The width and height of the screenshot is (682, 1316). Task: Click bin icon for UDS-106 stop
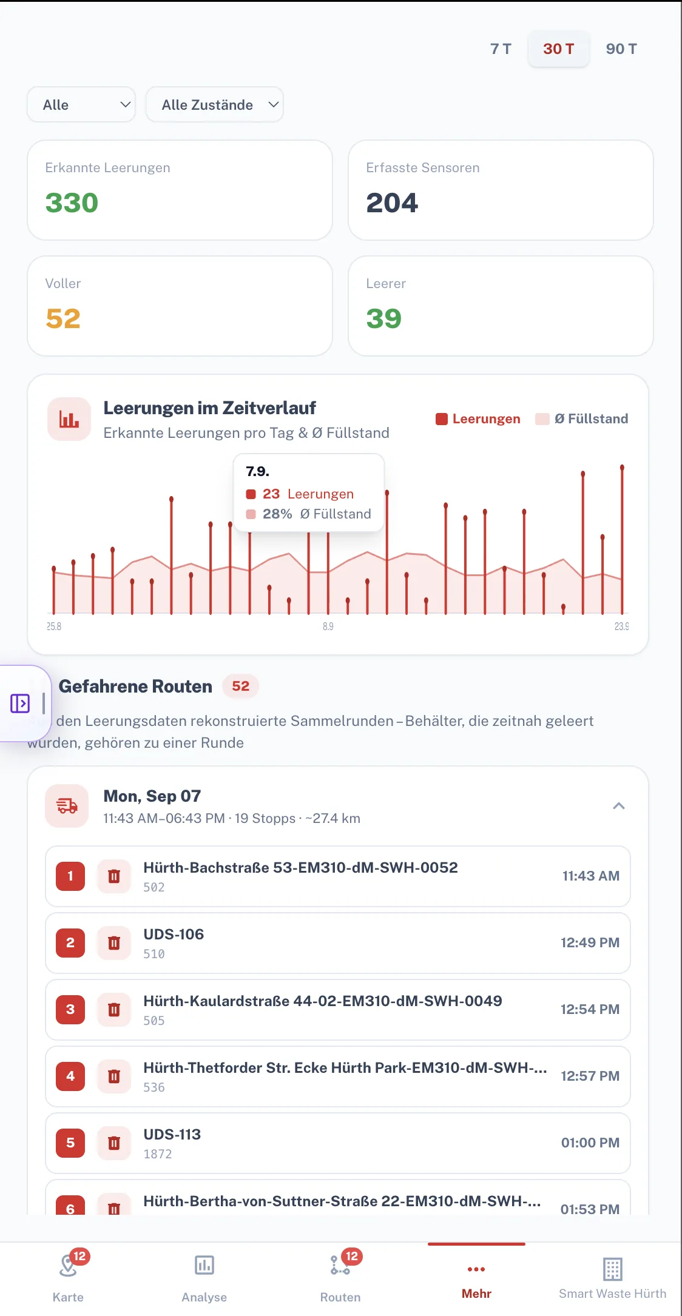coord(114,942)
